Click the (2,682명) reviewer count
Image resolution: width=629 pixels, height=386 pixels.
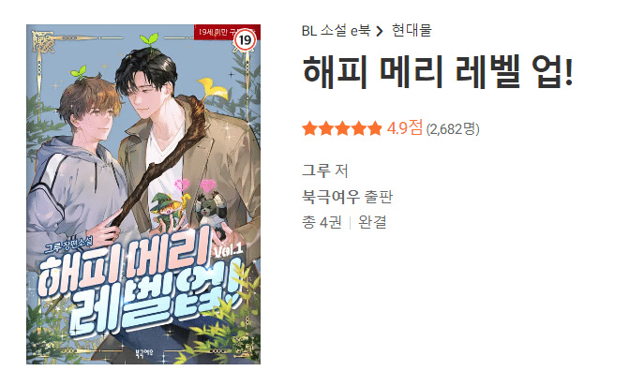click(x=453, y=129)
